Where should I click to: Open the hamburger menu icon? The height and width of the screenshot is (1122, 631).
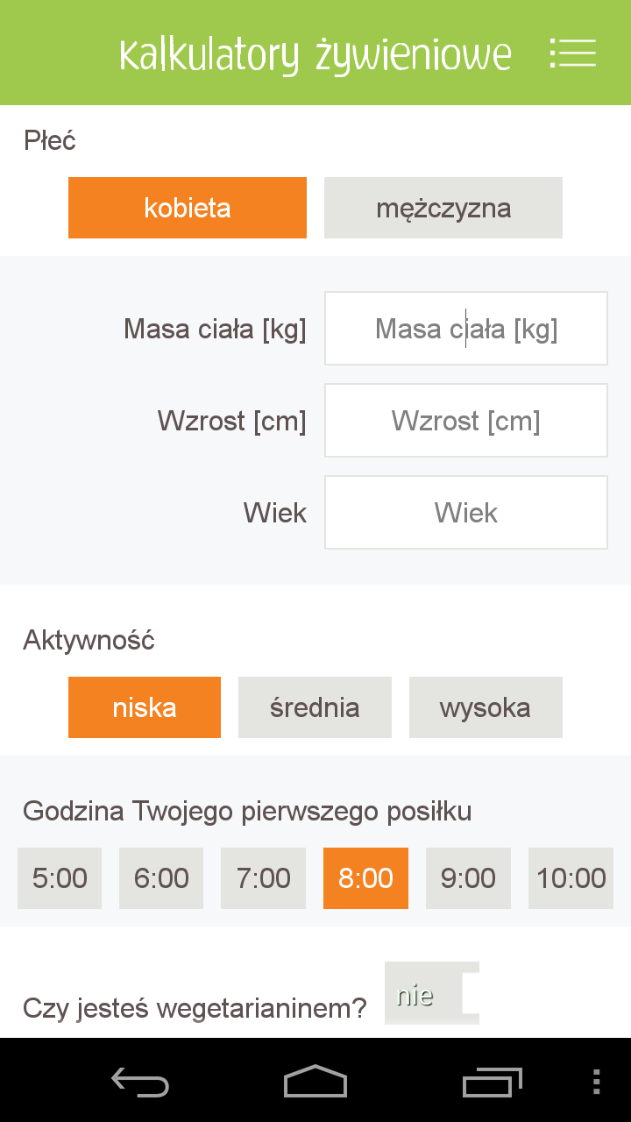573,53
